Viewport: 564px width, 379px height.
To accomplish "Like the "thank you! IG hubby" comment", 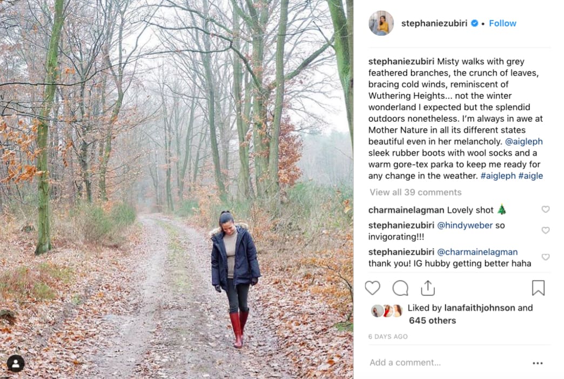I will point(546,257).
